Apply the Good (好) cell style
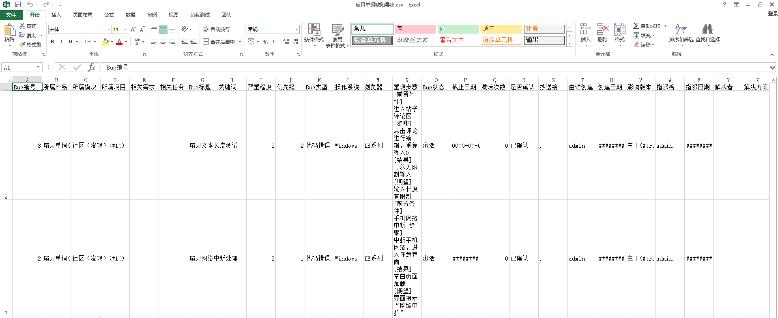This screenshot has height=318, width=778. pyautogui.click(x=458, y=29)
